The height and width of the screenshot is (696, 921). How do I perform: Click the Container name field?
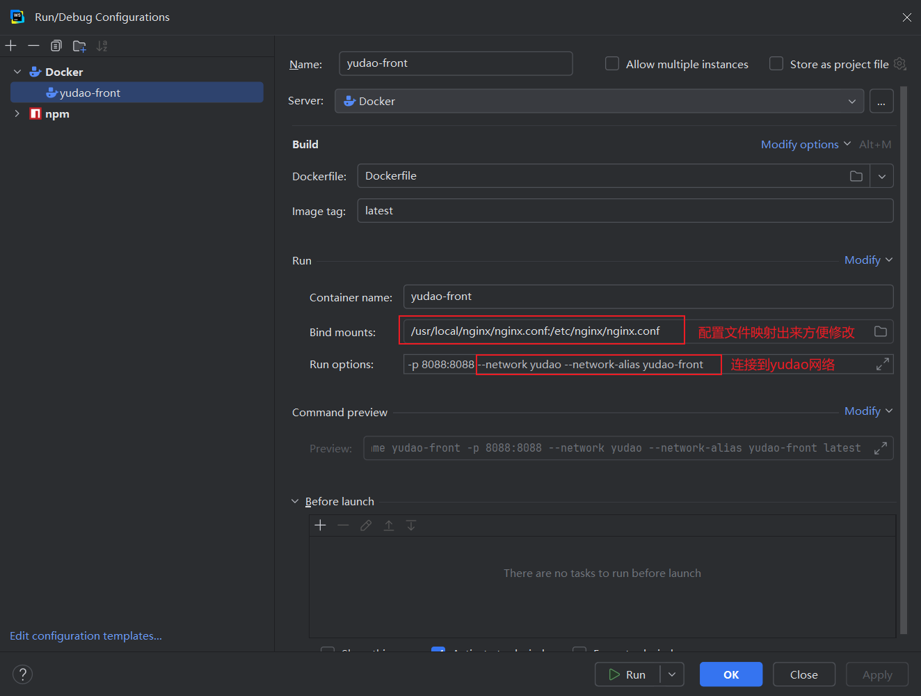click(x=648, y=296)
